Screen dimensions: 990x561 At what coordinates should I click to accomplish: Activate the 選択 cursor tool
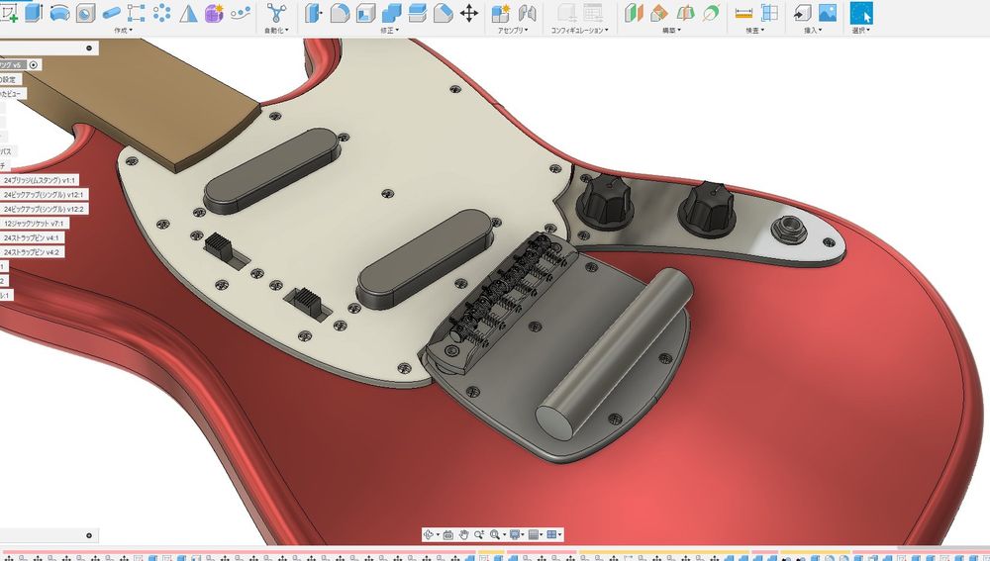pyautogui.click(x=861, y=13)
